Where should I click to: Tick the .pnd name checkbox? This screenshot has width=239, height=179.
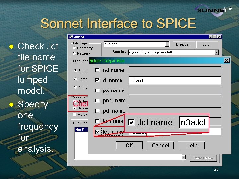[97, 101]
